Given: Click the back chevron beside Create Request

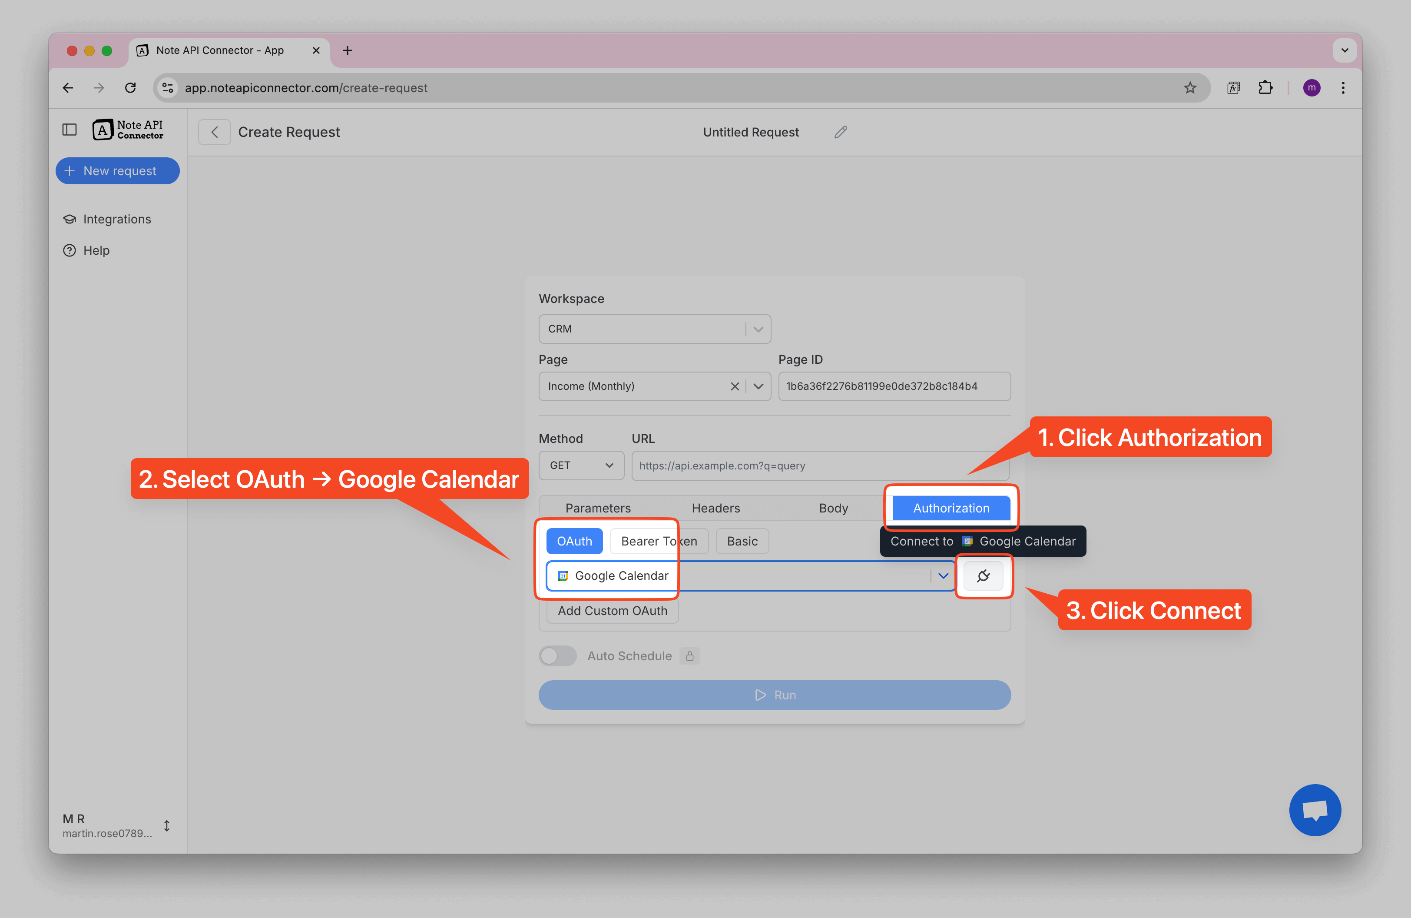Looking at the screenshot, I should point(215,132).
